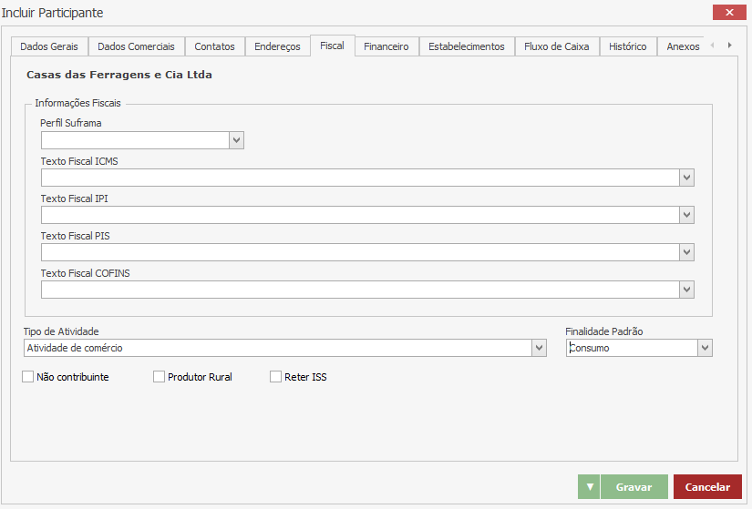Image resolution: width=752 pixels, height=509 pixels.
Task: Click the Gravar button
Action: click(x=634, y=487)
